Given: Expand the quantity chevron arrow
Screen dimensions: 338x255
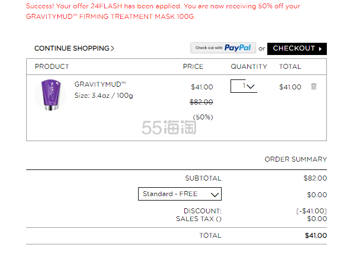Looking at the screenshot, I should [251, 87].
